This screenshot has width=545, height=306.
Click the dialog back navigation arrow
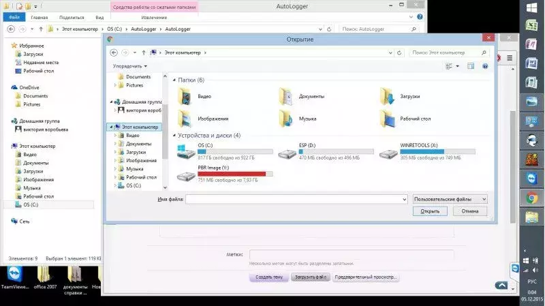(114, 52)
